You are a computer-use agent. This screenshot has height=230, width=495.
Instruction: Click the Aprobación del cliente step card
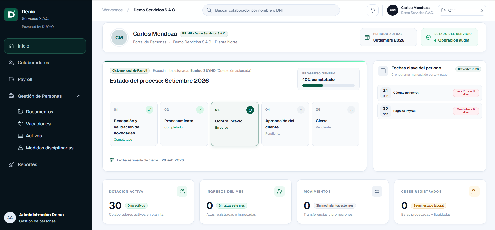285,124
